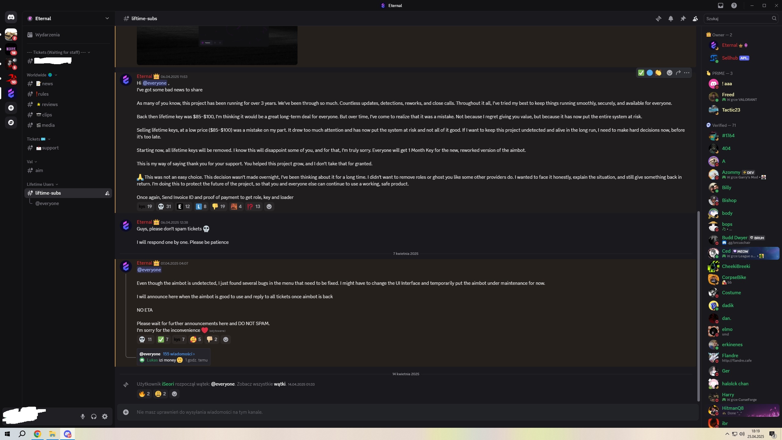Open the Threads icon in channel header
Image resolution: width=782 pixels, height=440 pixels.
click(x=658, y=19)
